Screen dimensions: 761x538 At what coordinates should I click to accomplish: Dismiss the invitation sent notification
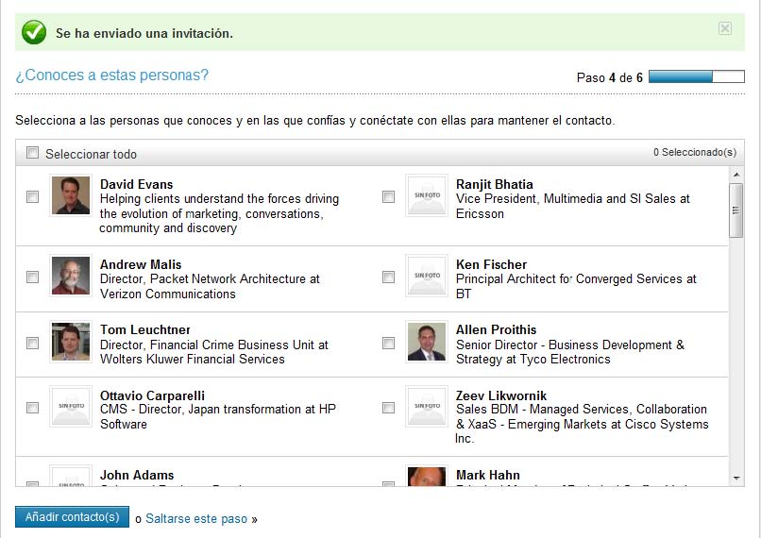pyautogui.click(x=725, y=28)
